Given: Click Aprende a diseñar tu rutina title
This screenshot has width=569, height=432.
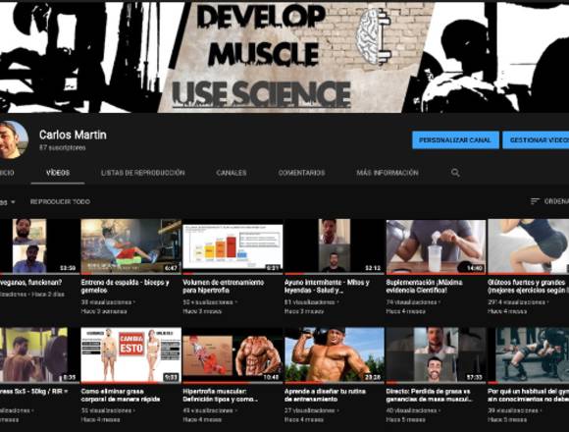Looking at the screenshot, I should click(x=325, y=395).
